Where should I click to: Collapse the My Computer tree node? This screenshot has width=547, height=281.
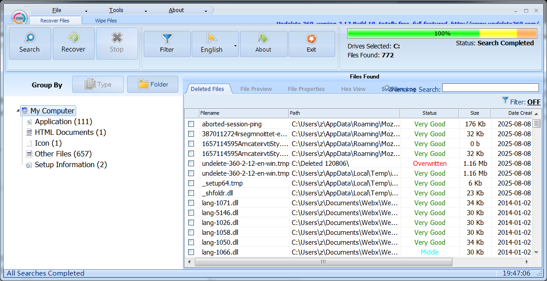tap(17, 111)
